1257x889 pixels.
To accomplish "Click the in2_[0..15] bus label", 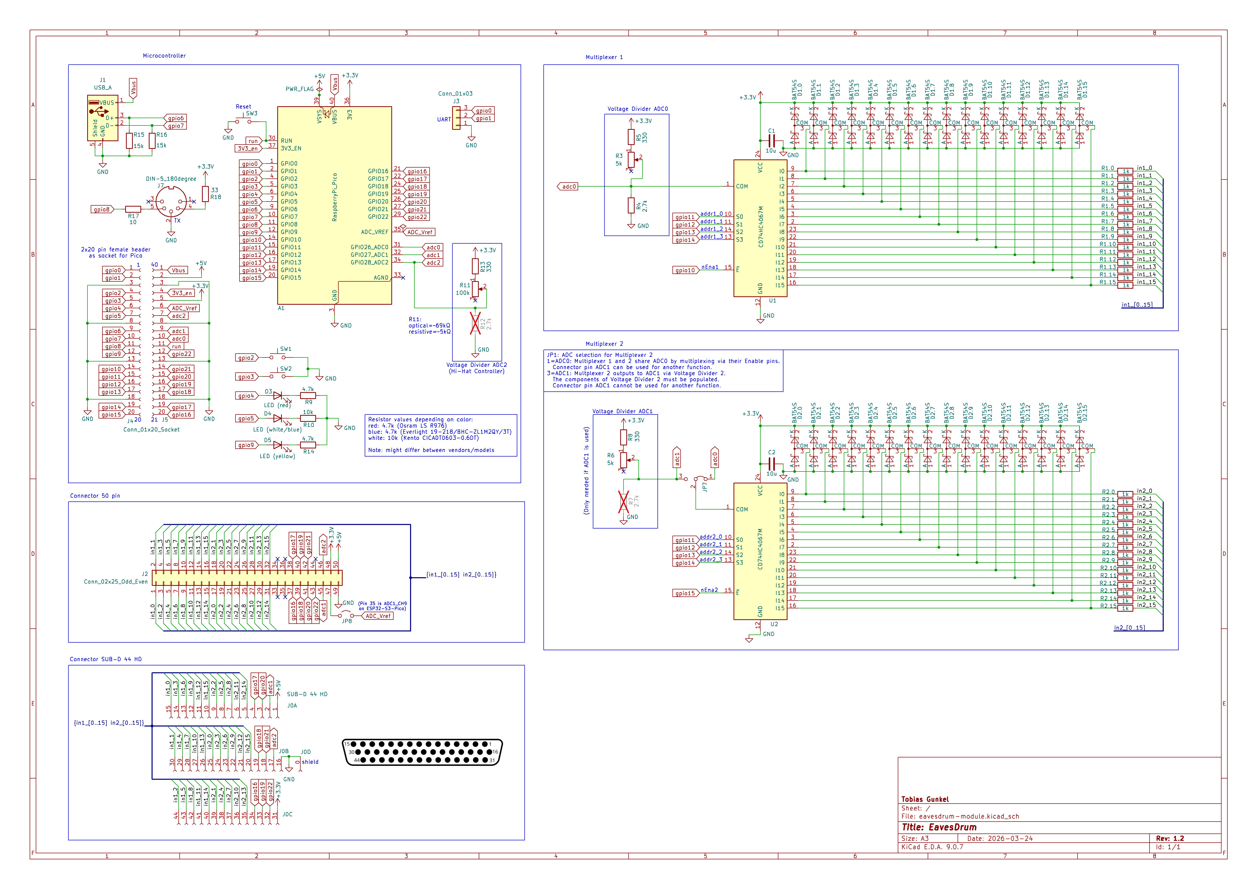I will click(x=1130, y=628).
